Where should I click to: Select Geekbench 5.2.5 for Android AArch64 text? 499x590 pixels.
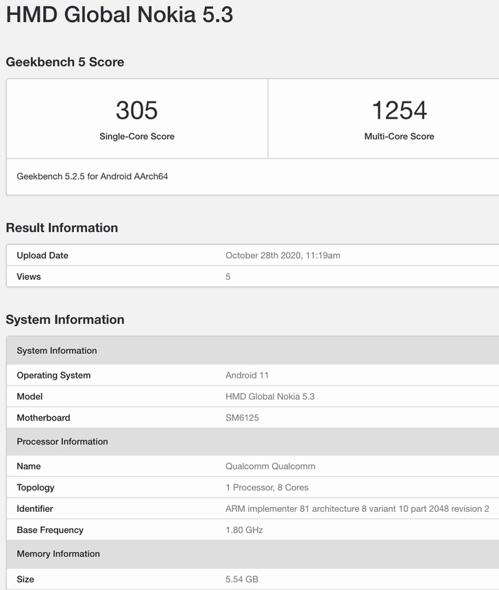pos(92,176)
